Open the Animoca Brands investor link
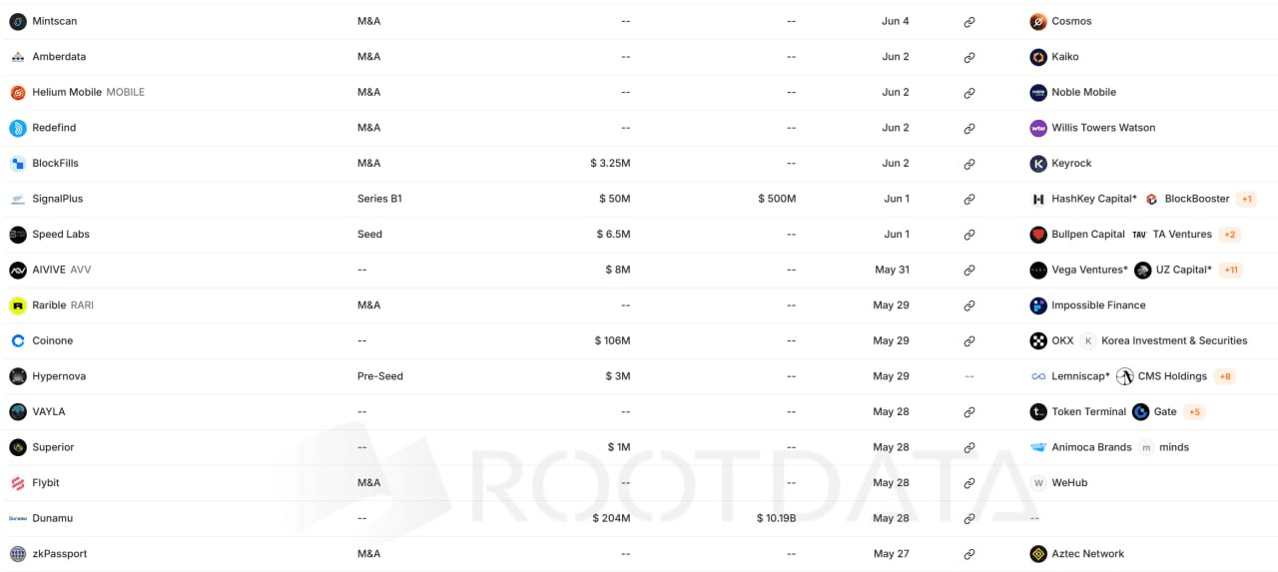The width and height of the screenshot is (1278, 572). [x=1091, y=447]
